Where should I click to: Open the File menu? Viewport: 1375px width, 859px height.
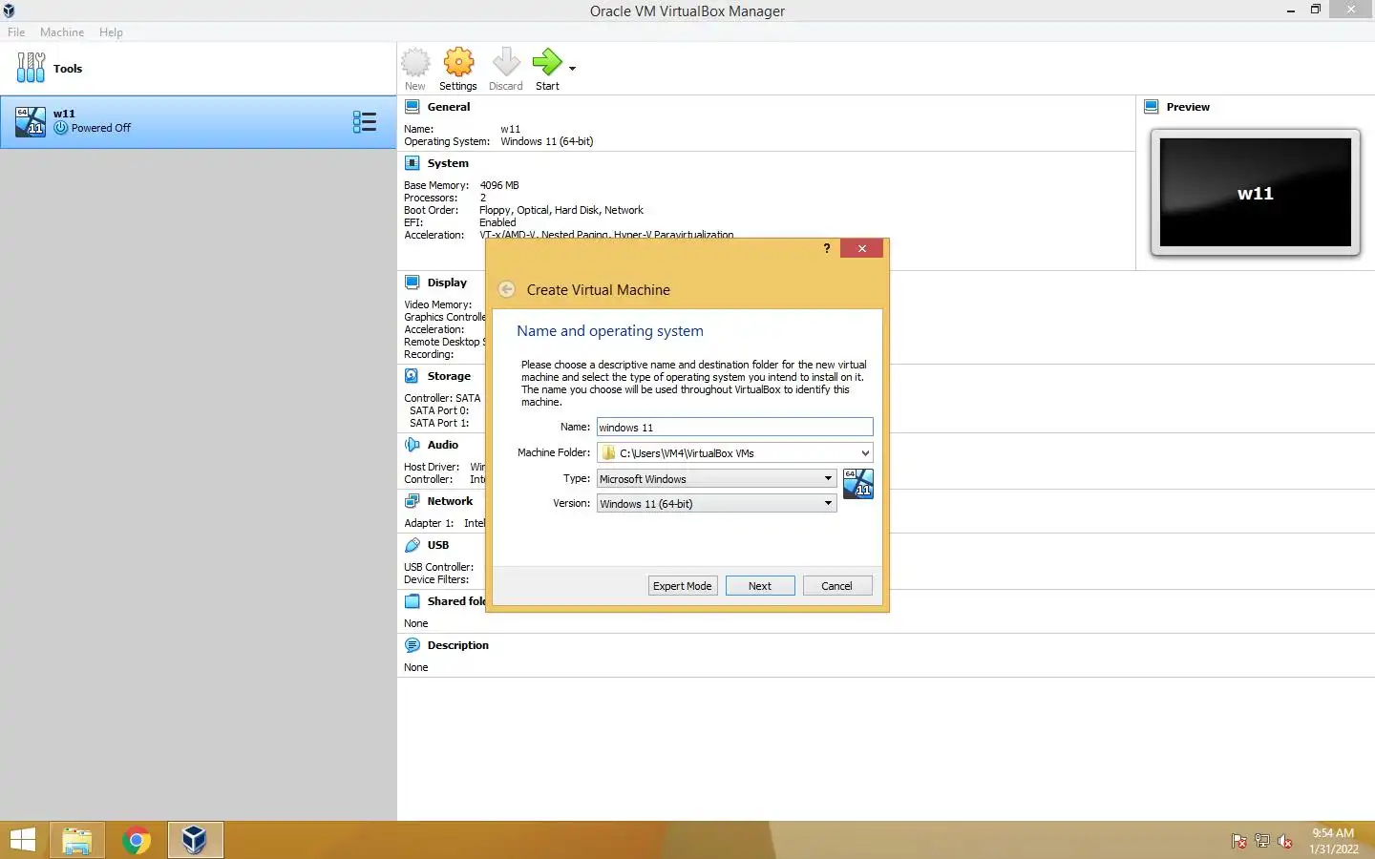coord(16,32)
